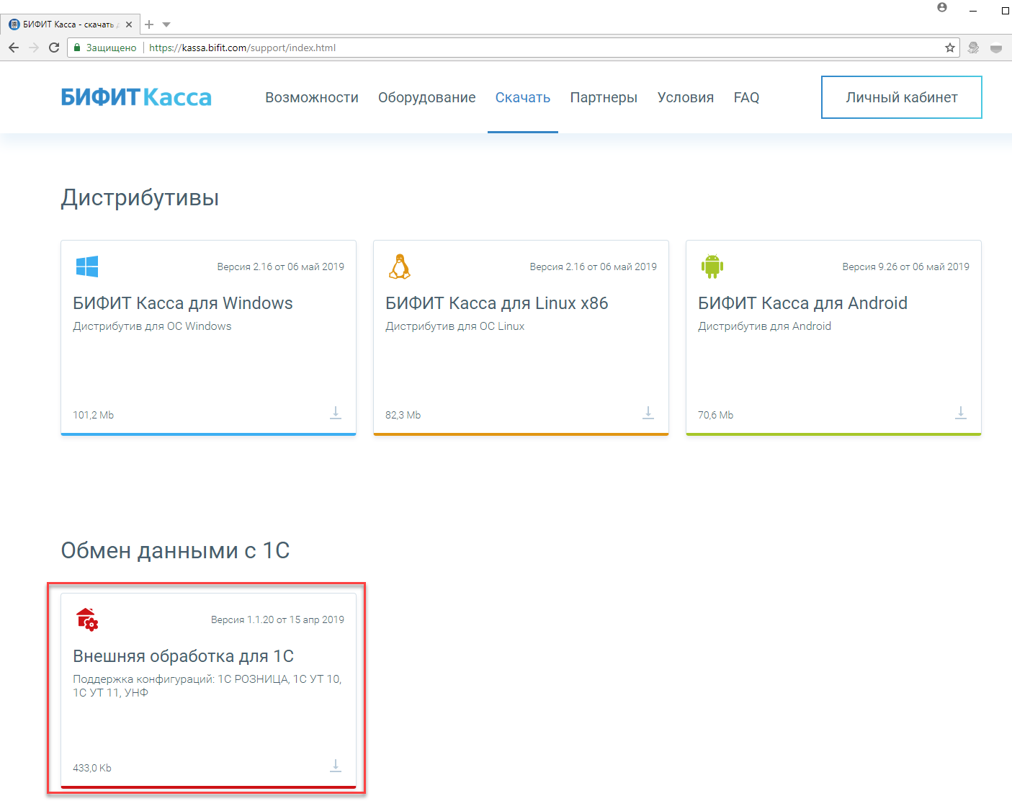1012x801 pixels.
Task: Click 'Дистрибутив для Android' description
Action: click(x=765, y=326)
